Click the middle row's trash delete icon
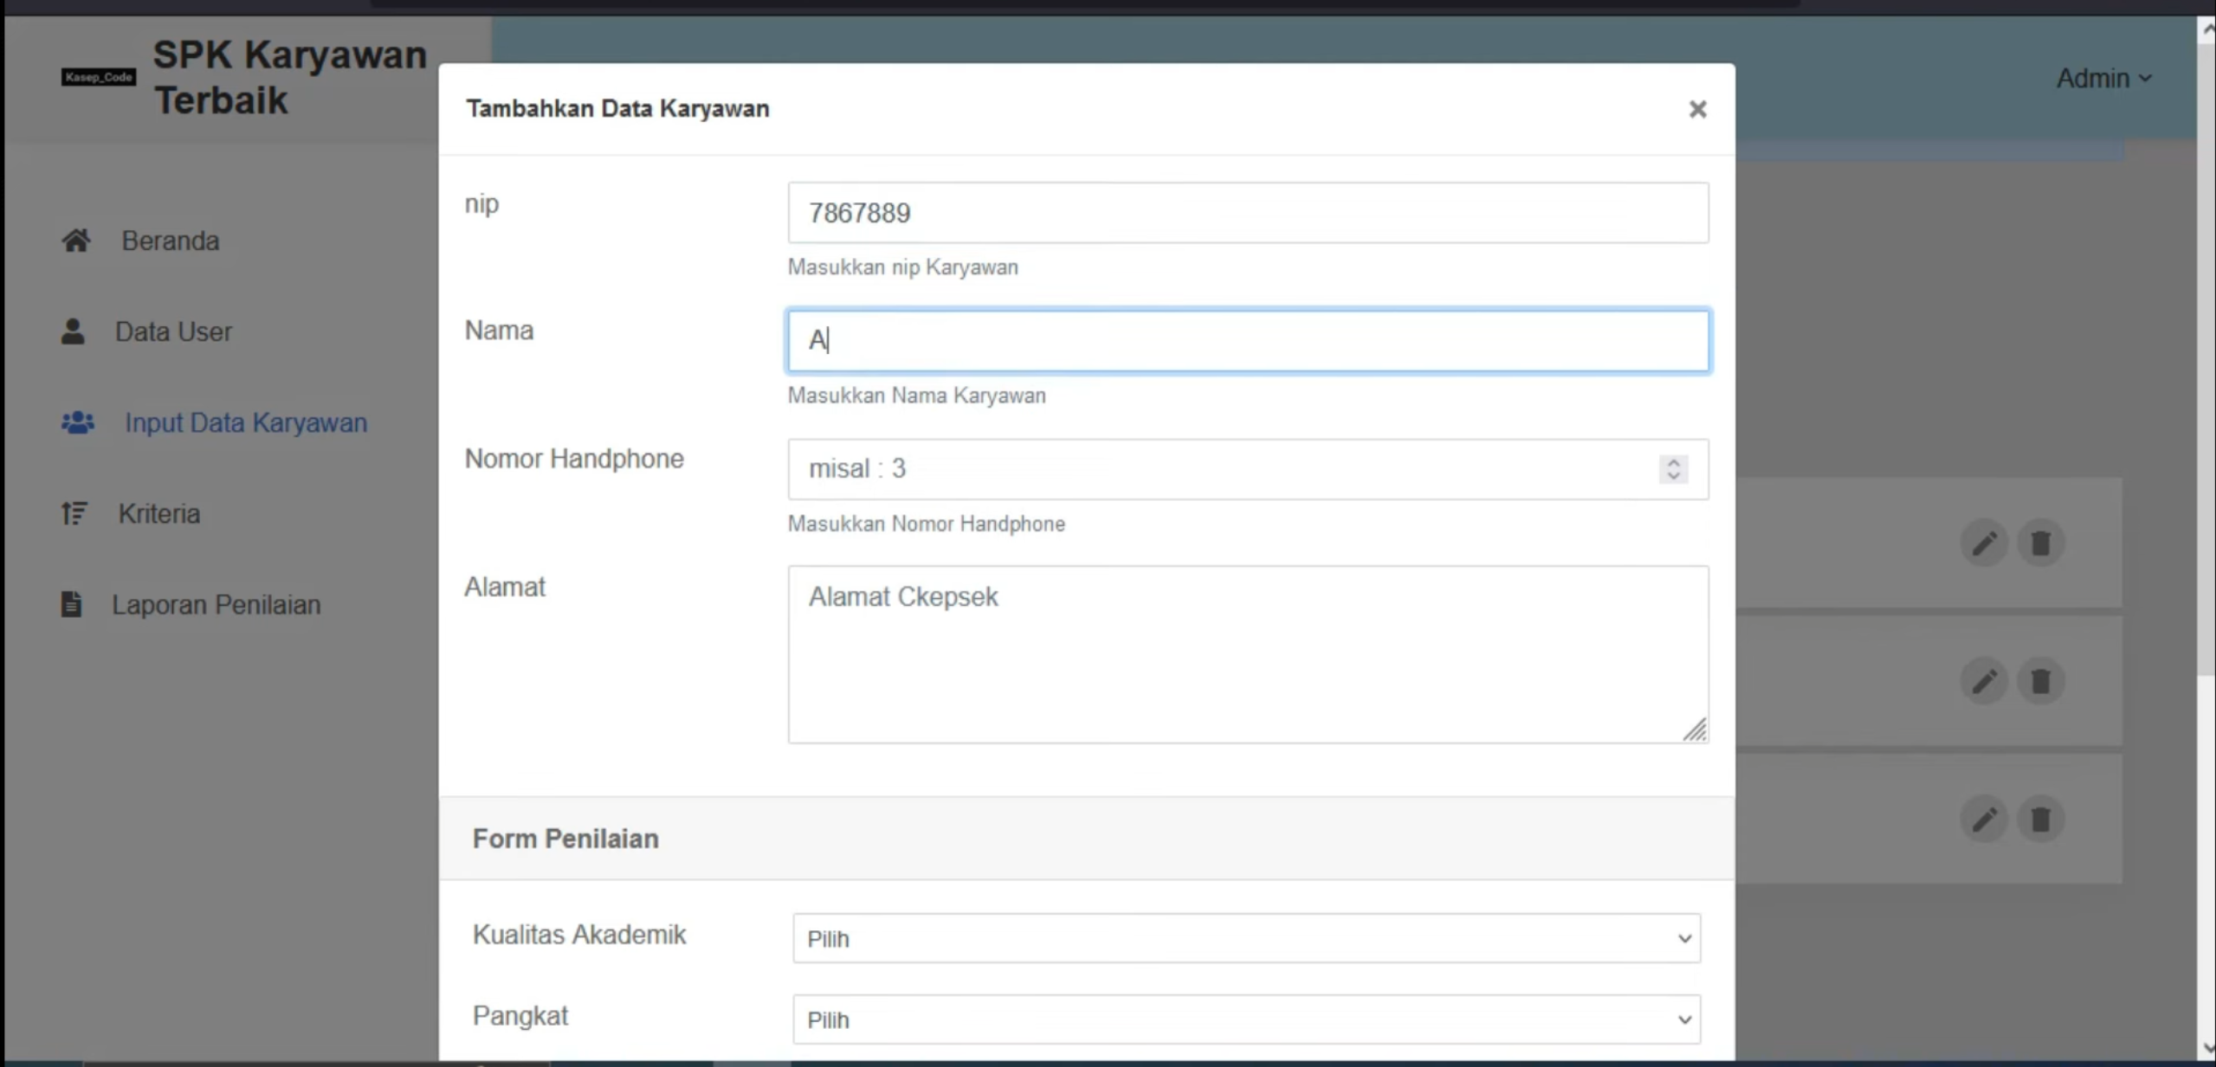 2041,682
